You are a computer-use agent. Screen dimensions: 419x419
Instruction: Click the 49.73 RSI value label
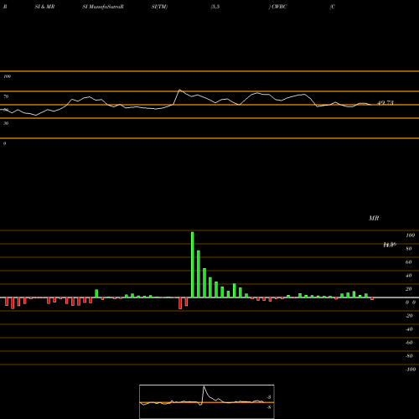point(385,103)
